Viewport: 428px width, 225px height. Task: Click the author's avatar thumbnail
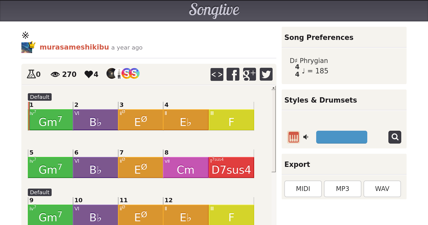(x=27, y=47)
